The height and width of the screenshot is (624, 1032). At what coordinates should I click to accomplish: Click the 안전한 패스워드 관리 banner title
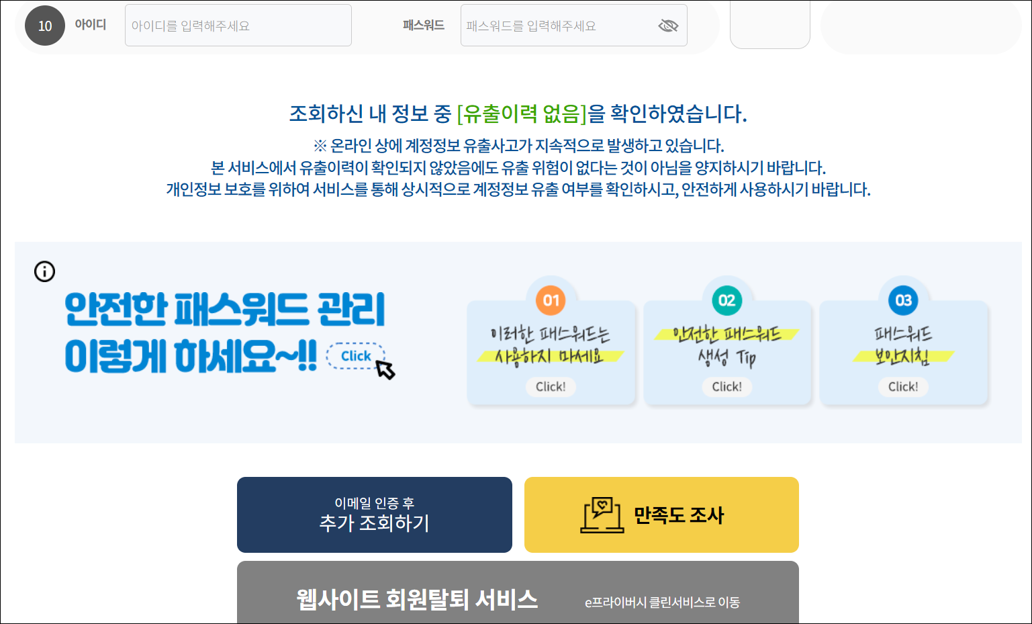(225, 332)
